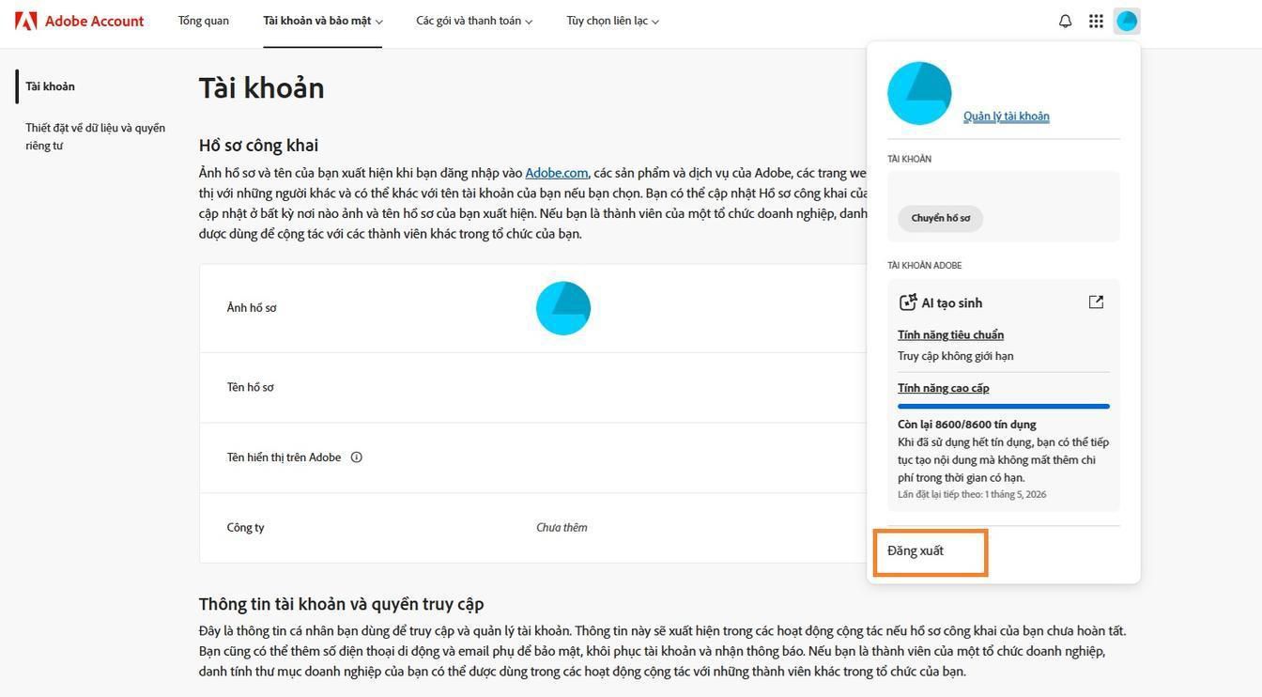Open Tính năng cao cấp link
This screenshot has height=697, width=1262.
(x=944, y=388)
